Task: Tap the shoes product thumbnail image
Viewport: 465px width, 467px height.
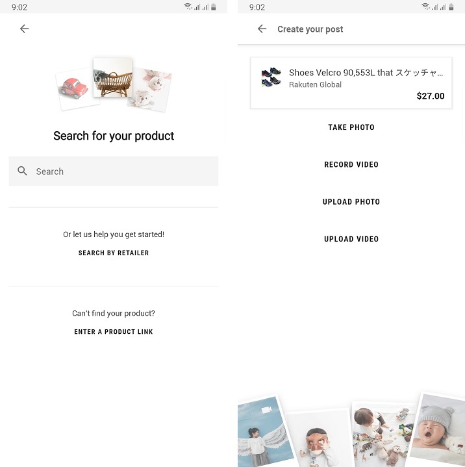Action: coord(271,77)
